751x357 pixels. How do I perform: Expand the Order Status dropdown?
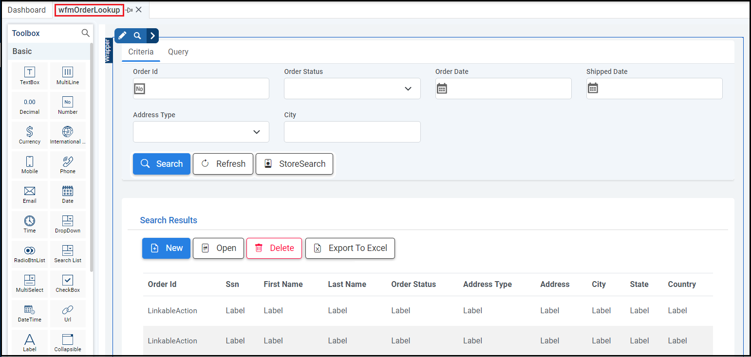click(408, 89)
